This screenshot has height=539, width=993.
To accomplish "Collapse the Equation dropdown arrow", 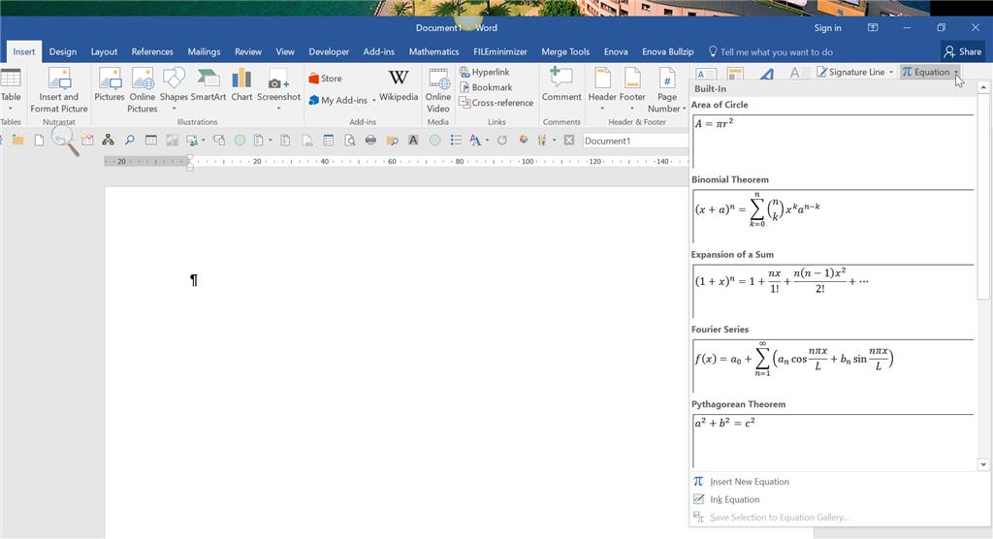I will click(x=956, y=72).
